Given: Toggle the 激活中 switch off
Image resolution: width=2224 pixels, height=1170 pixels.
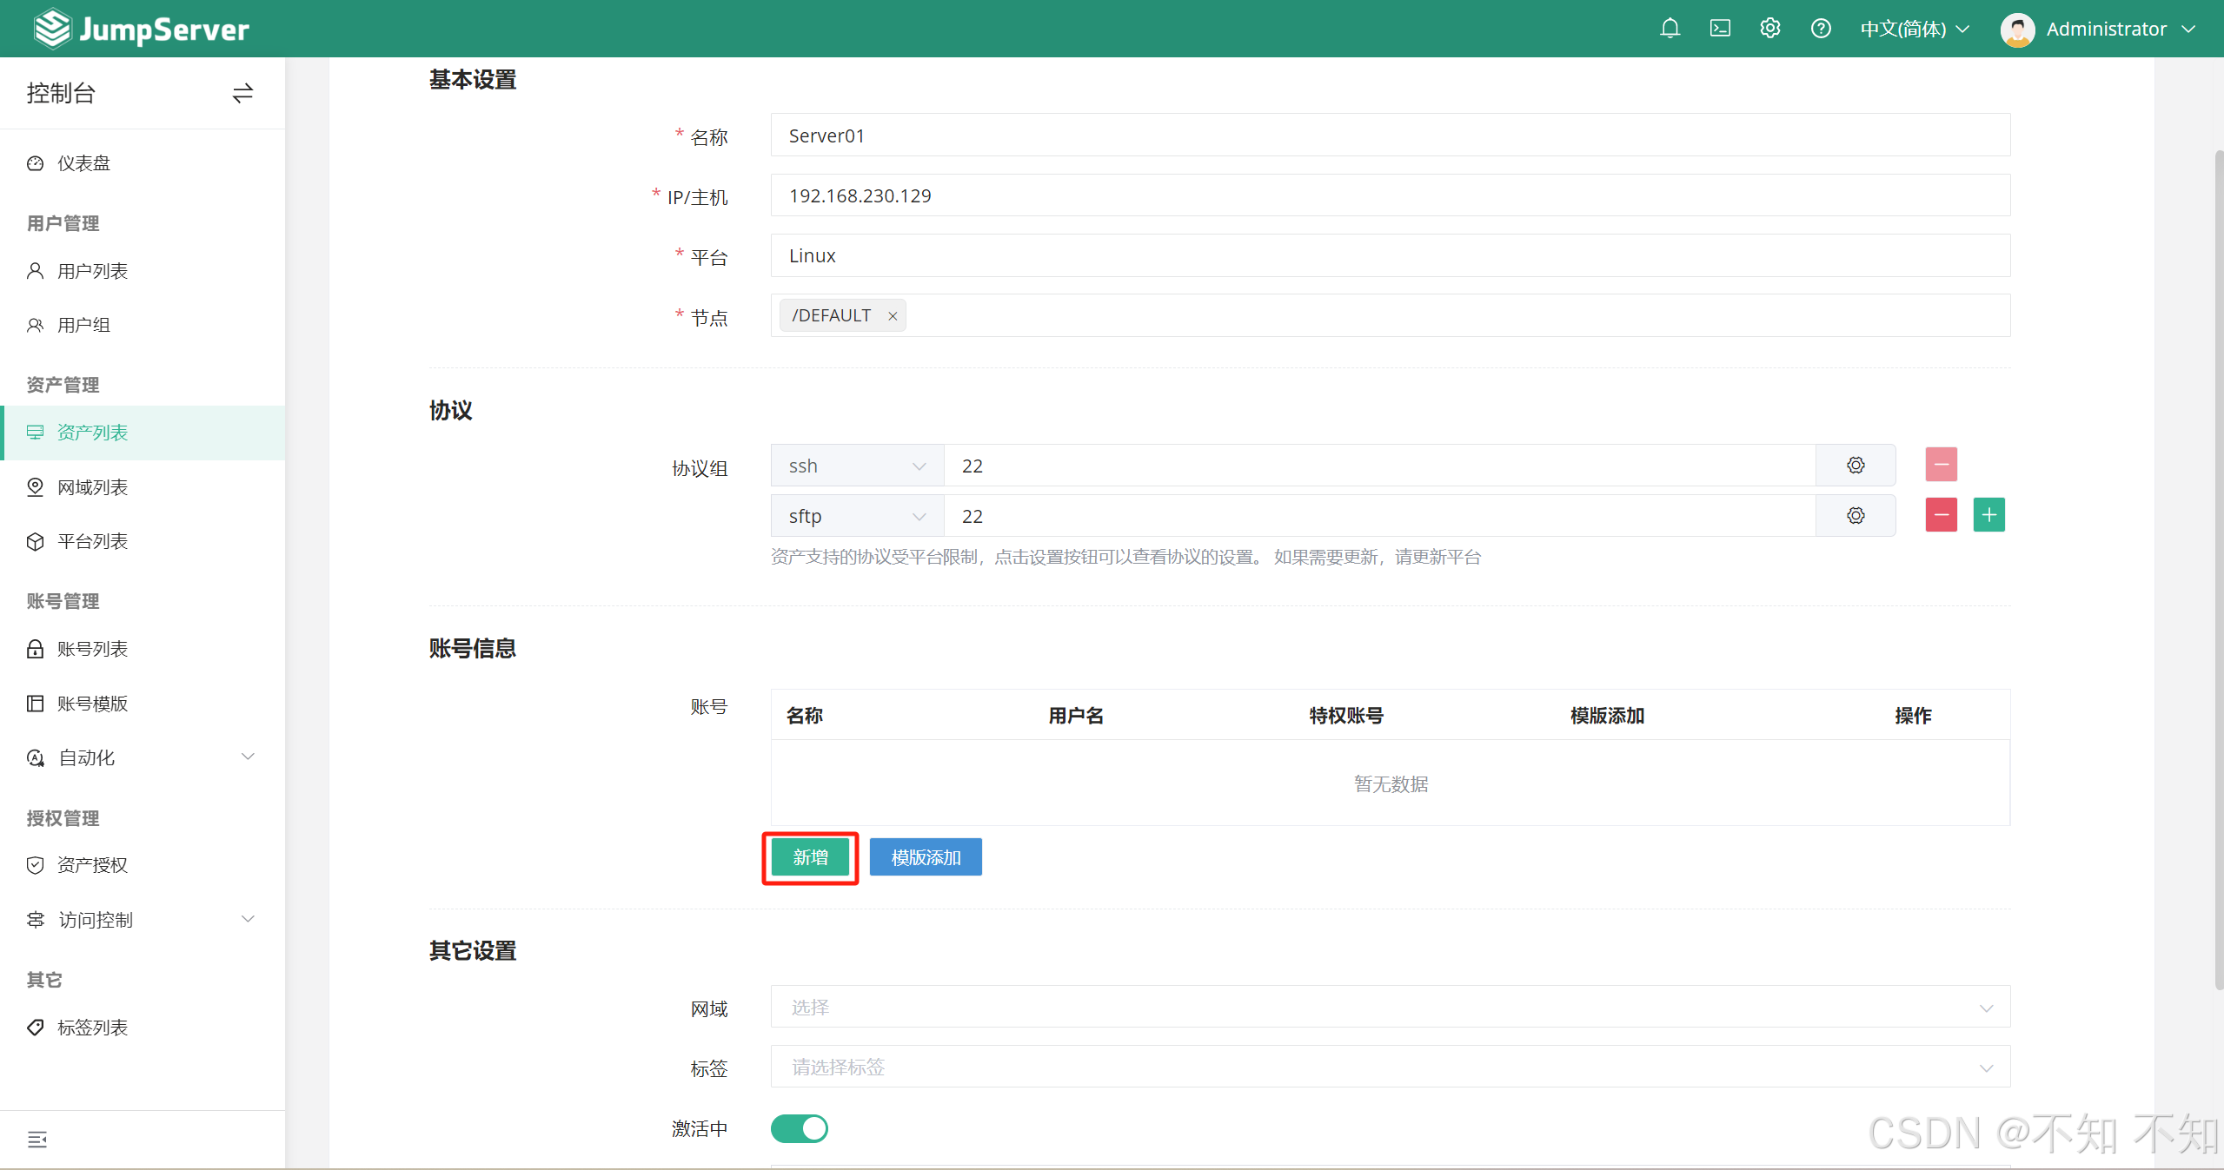Looking at the screenshot, I should click(x=799, y=1128).
